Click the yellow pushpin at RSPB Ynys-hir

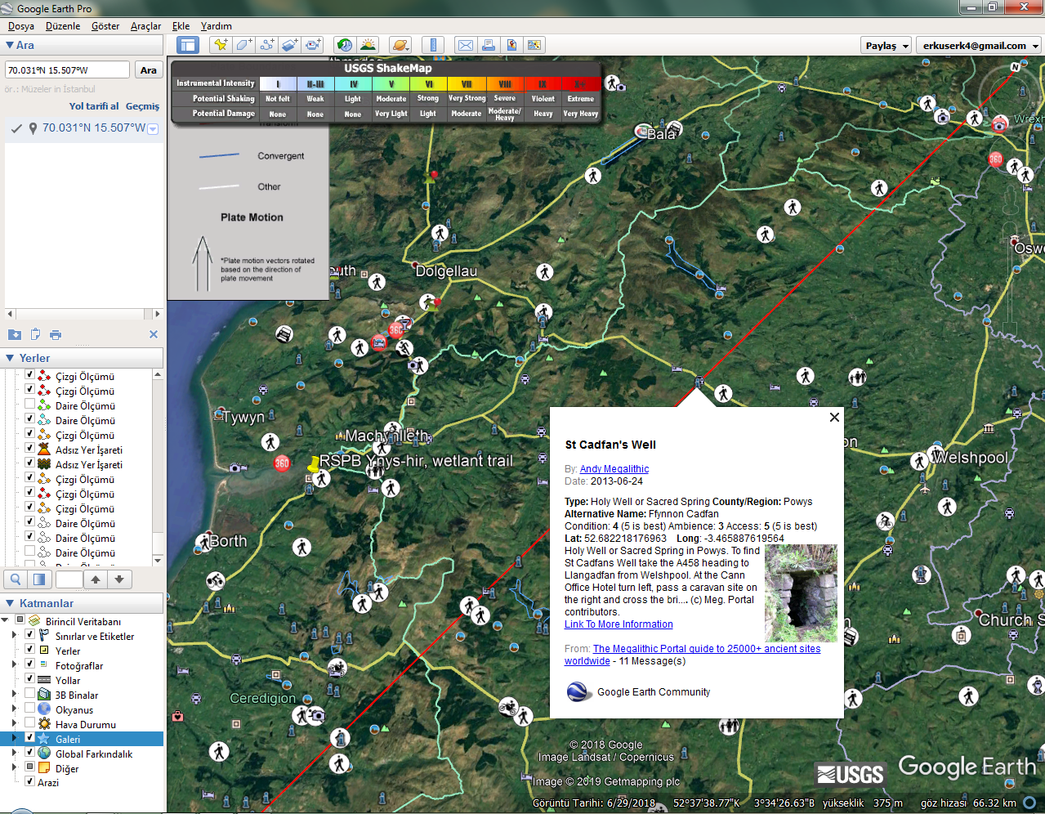pyautogui.click(x=313, y=465)
